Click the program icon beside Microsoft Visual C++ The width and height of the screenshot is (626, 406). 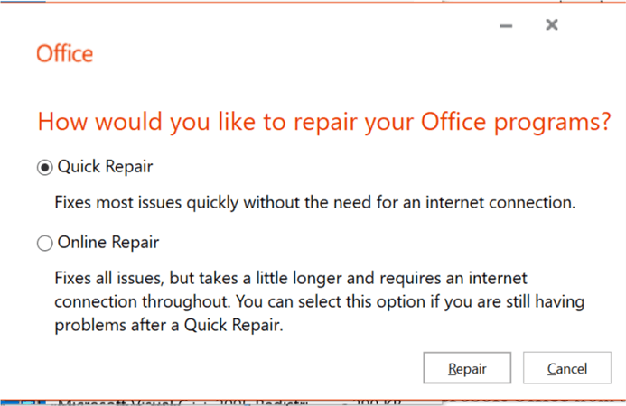[28, 402]
